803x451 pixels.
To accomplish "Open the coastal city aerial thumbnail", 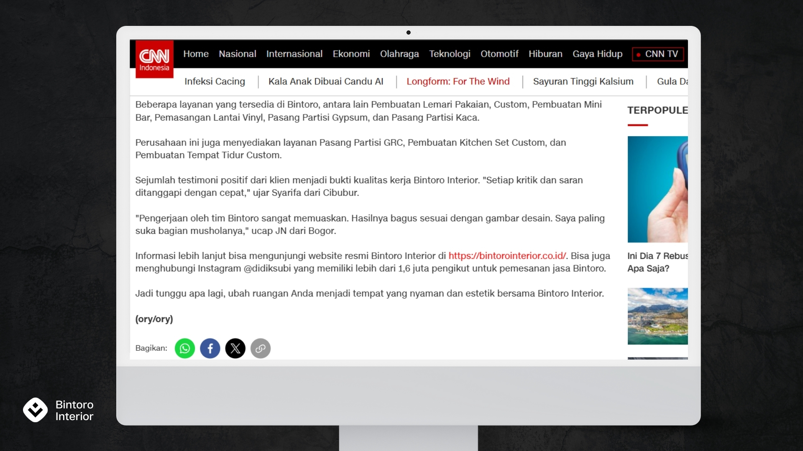I will coord(657,316).
